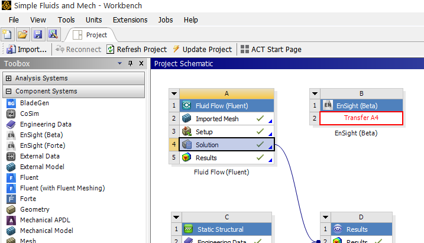Click the Fluent component icon
This screenshot has width=424, height=243.
pyautogui.click(x=11, y=177)
